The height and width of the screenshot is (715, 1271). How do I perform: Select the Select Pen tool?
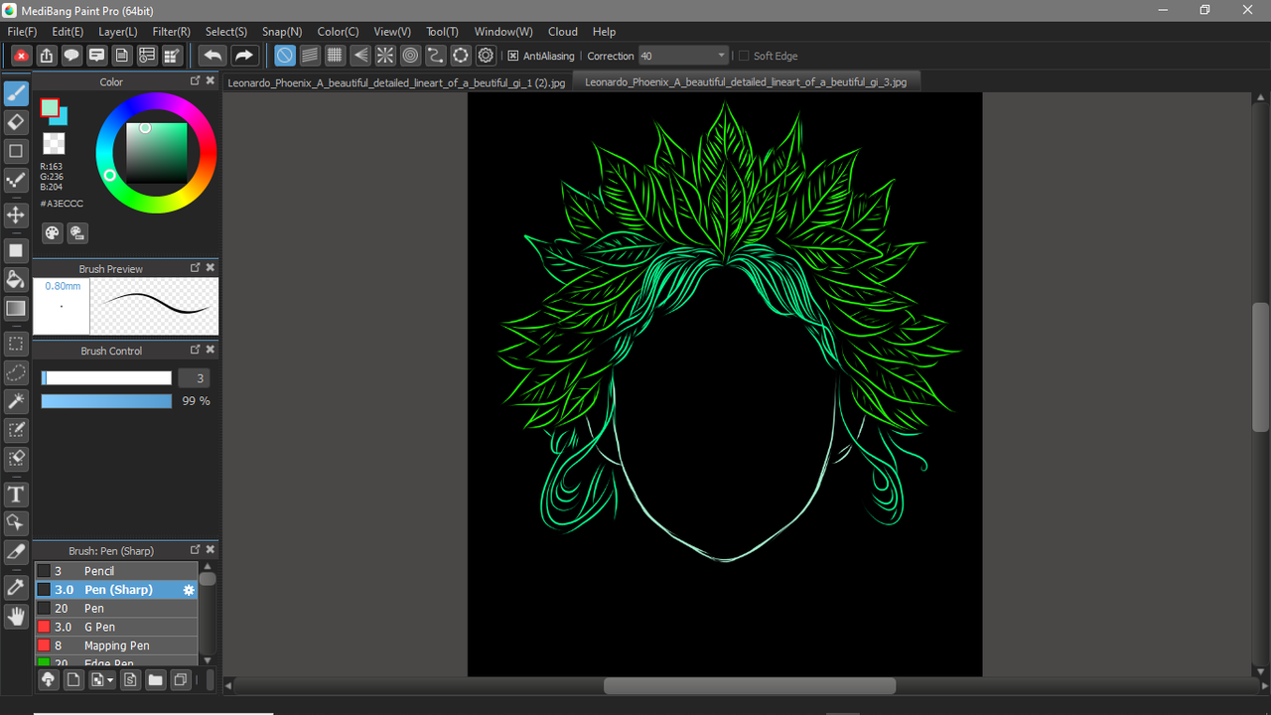(16, 430)
